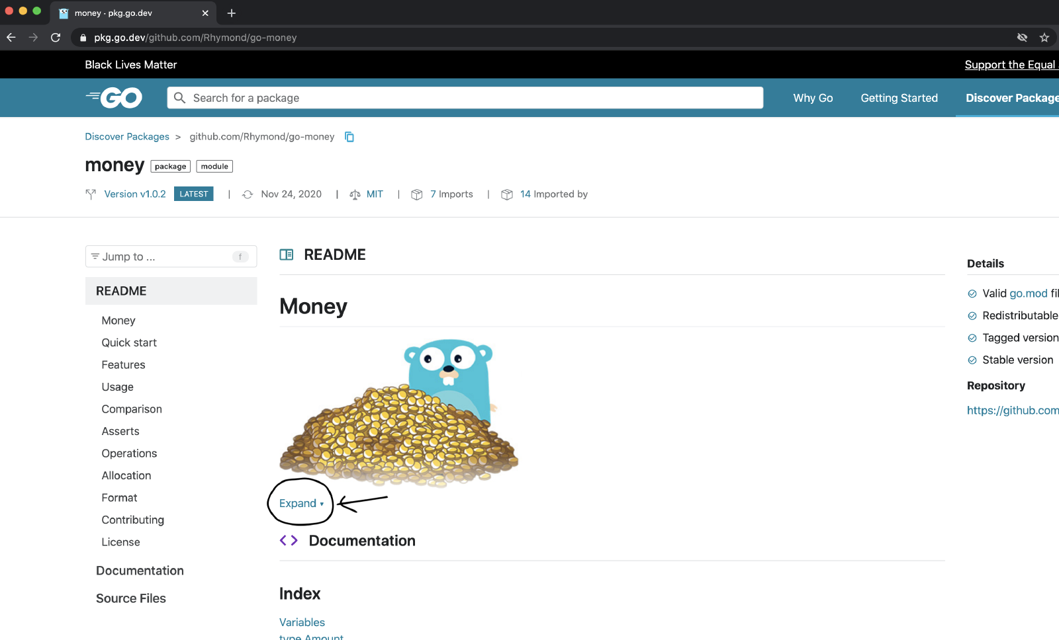Screen dimensions: 1059x640
Task: Expand the collapsed README section
Action: [x=301, y=503]
